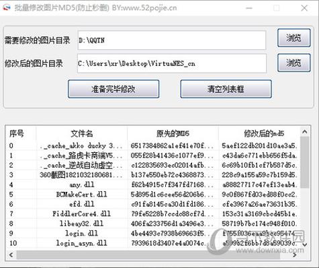Screen dimensions: 319x268
Task: Click modified md5 9c0f867fd03ed88f0cc2
Action: tap(259, 195)
